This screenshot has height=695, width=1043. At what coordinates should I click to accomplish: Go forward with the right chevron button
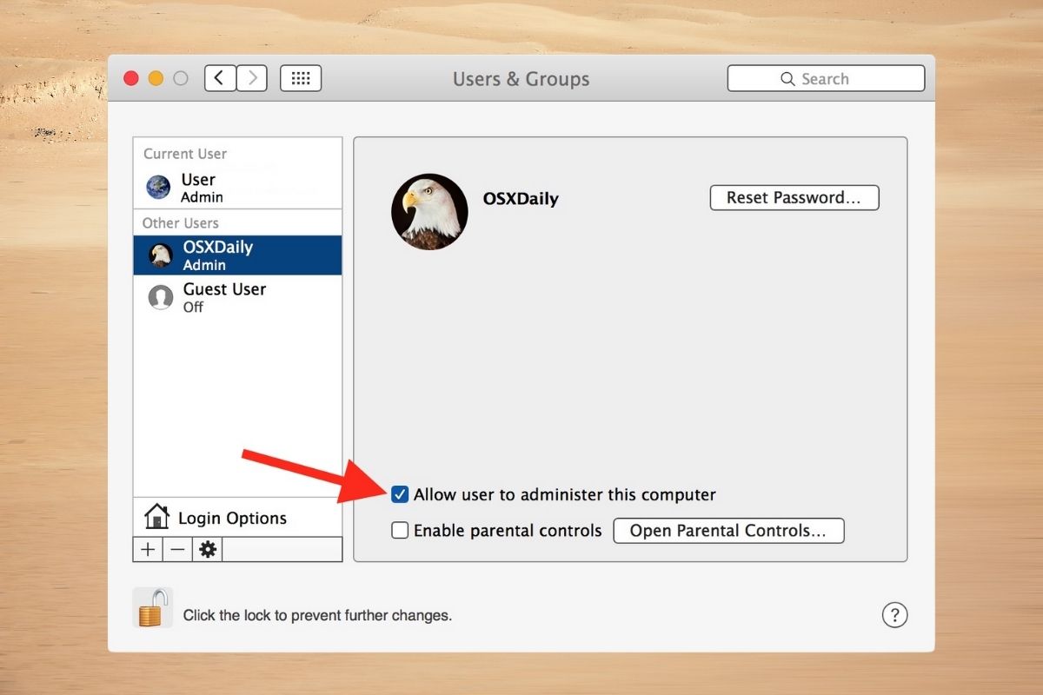coord(252,78)
